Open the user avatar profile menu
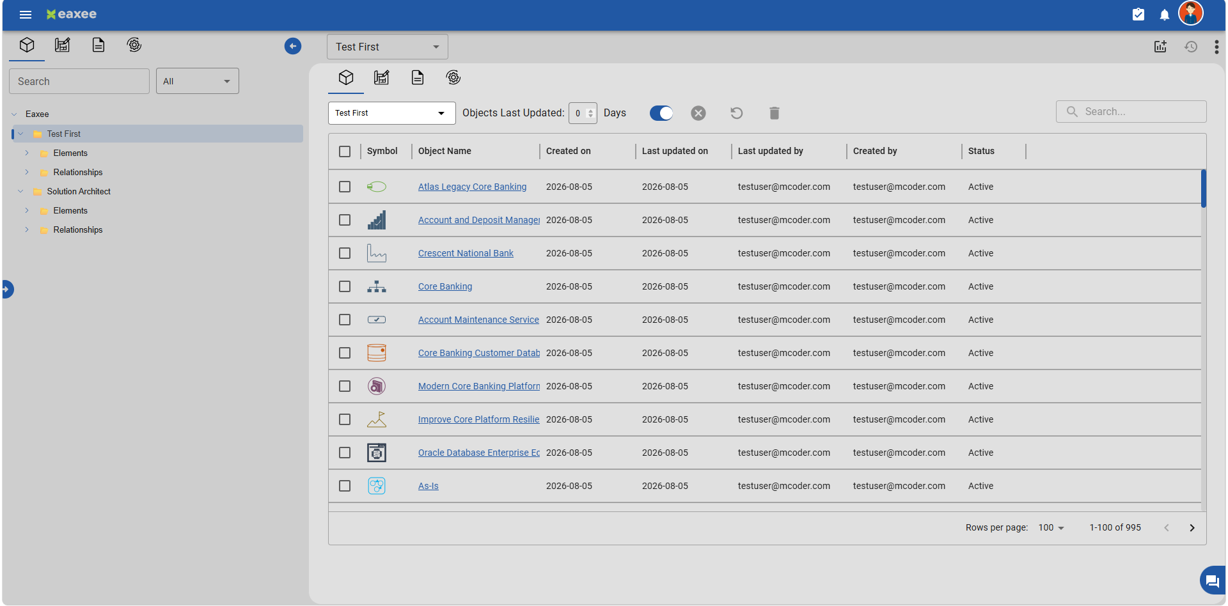The image size is (1228, 606). click(x=1191, y=13)
